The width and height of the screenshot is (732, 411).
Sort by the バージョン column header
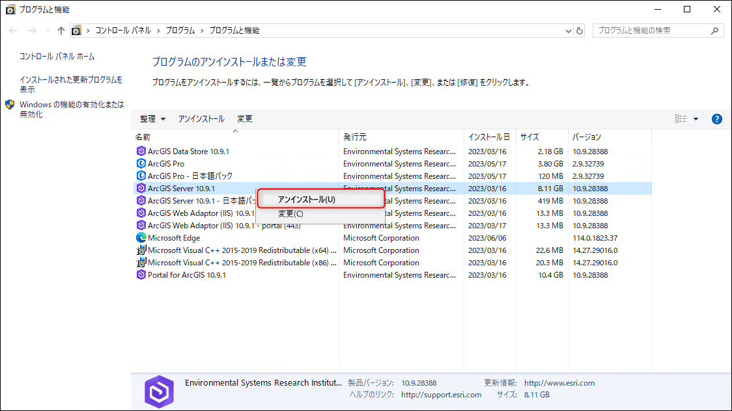click(610, 137)
